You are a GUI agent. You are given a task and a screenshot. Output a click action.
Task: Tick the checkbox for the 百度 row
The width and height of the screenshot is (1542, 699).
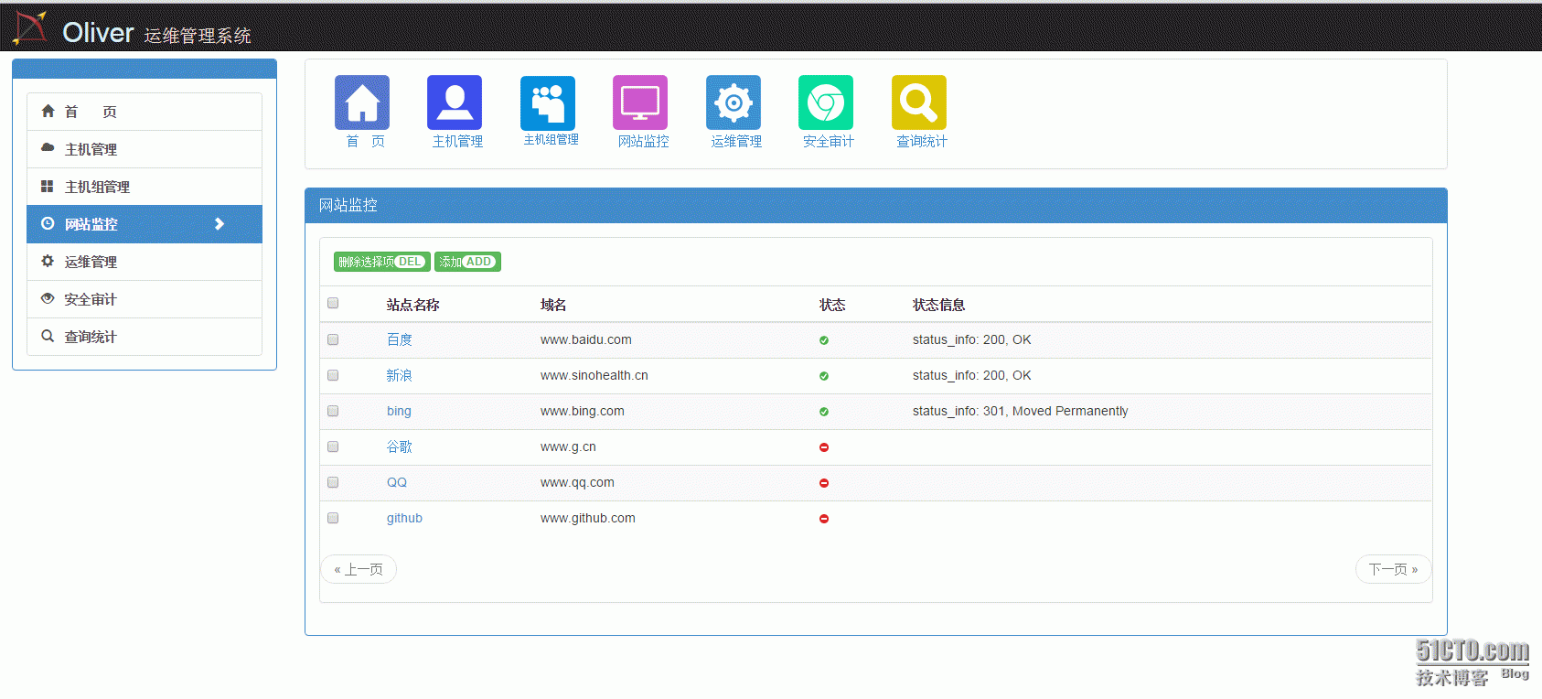tap(333, 339)
